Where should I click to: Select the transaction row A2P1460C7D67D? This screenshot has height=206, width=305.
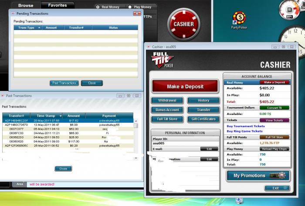(68, 125)
